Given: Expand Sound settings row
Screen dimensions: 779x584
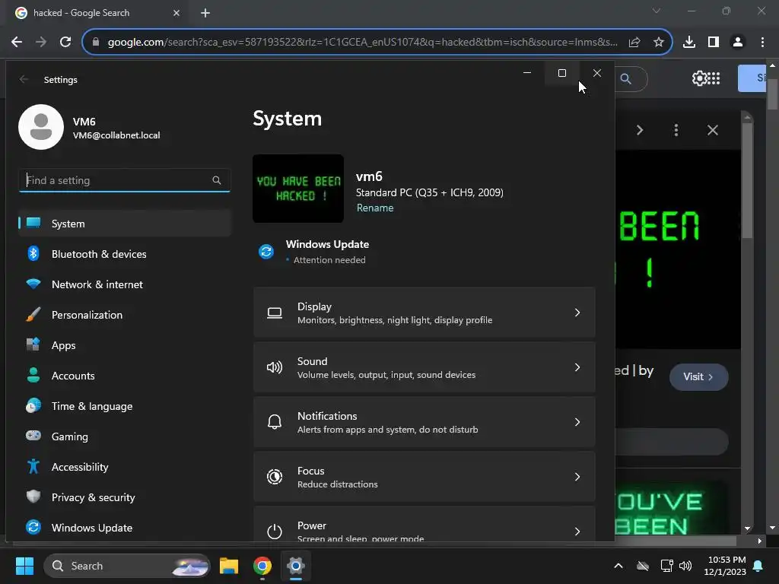Looking at the screenshot, I should [x=424, y=367].
